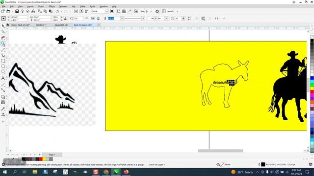This screenshot has width=314, height=176.
Task: Click the Open file folder icon
Action: 8,11
